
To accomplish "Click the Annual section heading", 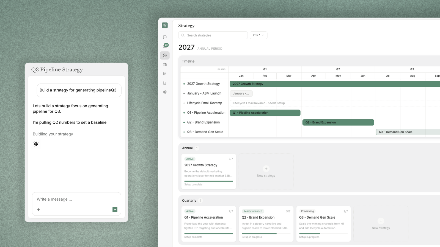I will [x=187, y=148].
